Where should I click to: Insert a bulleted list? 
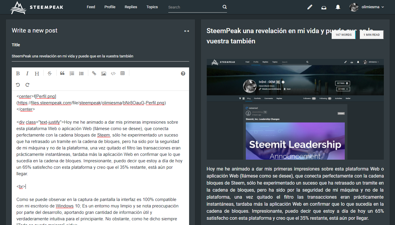tap(81, 74)
